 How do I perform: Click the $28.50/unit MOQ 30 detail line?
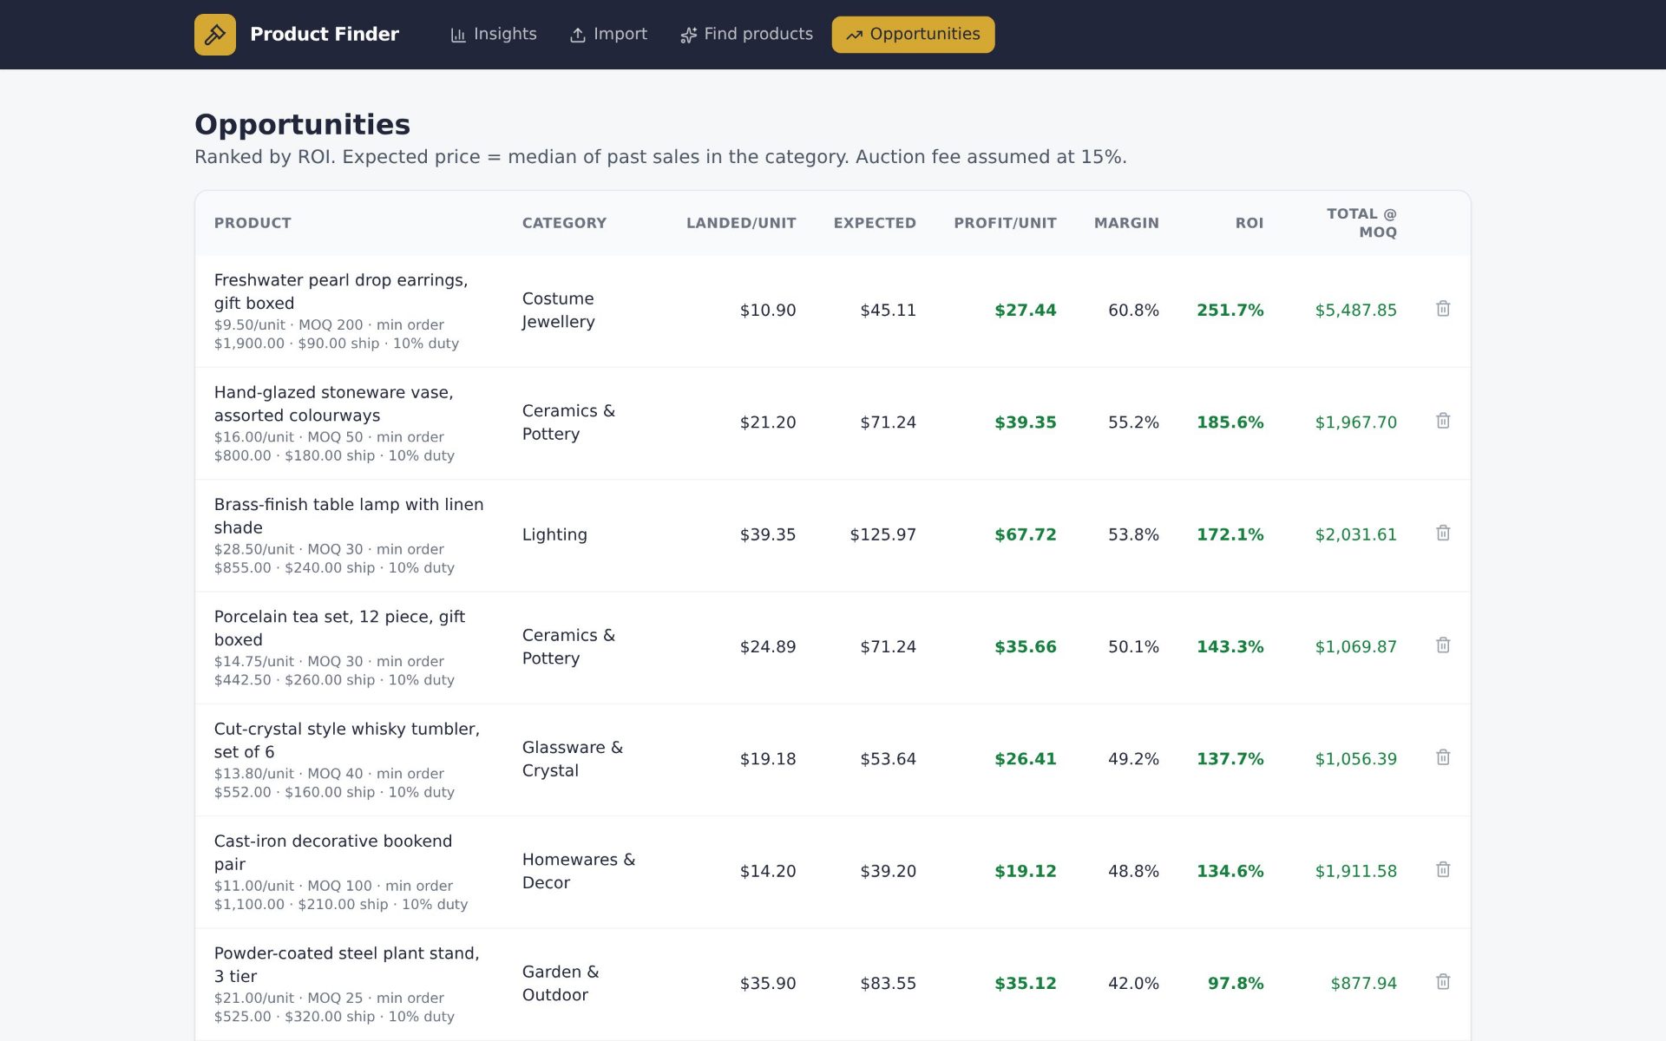[334, 559]
